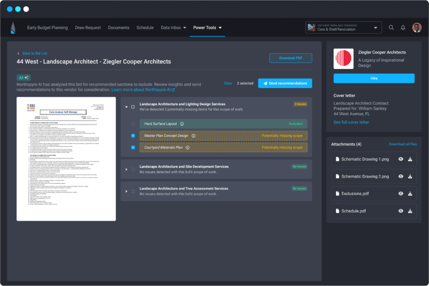Open Learn more about Northspyre AI link
This screenshot has width=429, height=286.
pos(143,90)
